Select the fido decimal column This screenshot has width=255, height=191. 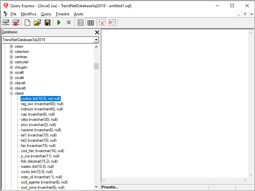click(x=39, y=161)
